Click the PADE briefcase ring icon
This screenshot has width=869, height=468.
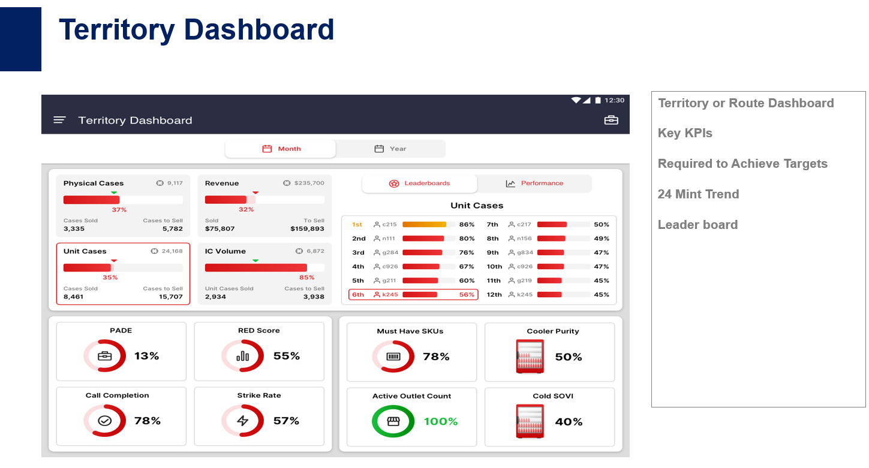[x=104, y=356]
